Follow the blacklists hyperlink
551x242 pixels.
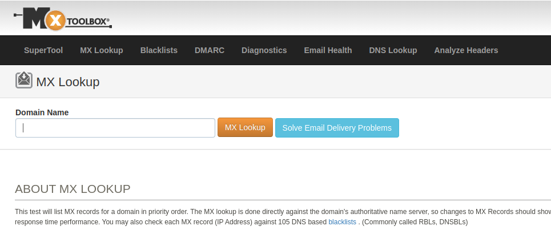342,222
